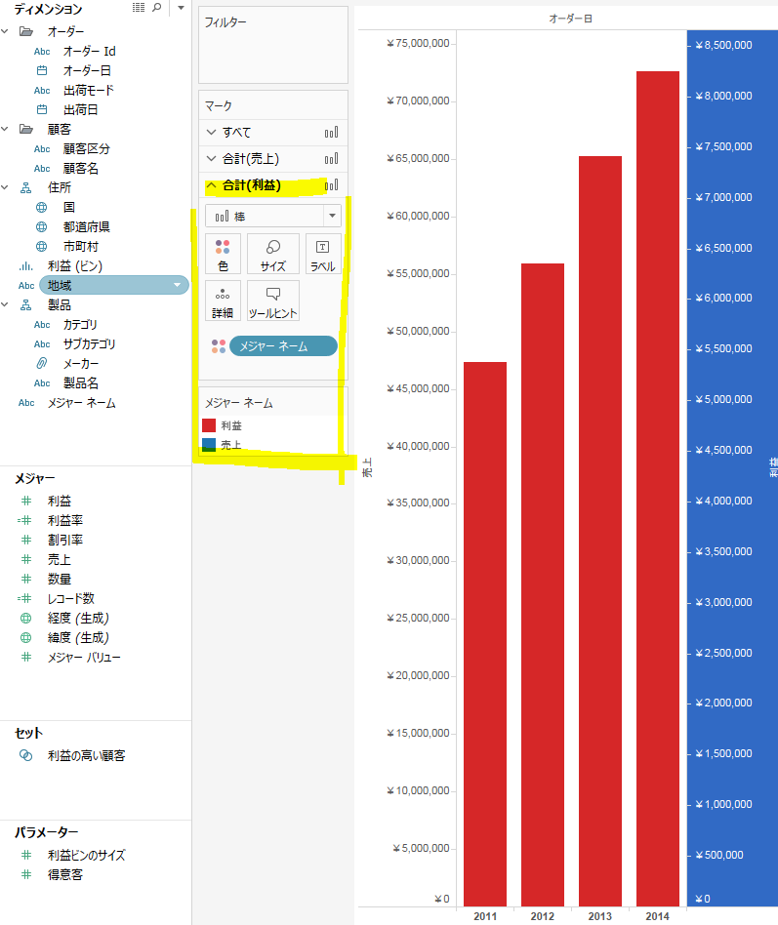
Task: Click the histogram icon beside 利益 (ビン)
Action: click(x=25, y=266)
